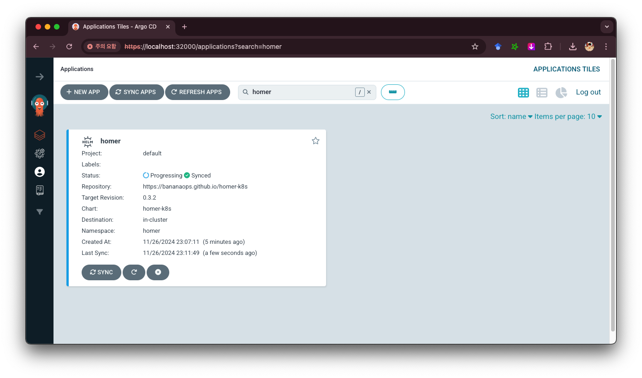This screenshot has height=378, width=642.
Task: Favorite the homer application star
Action: point(315,141)
